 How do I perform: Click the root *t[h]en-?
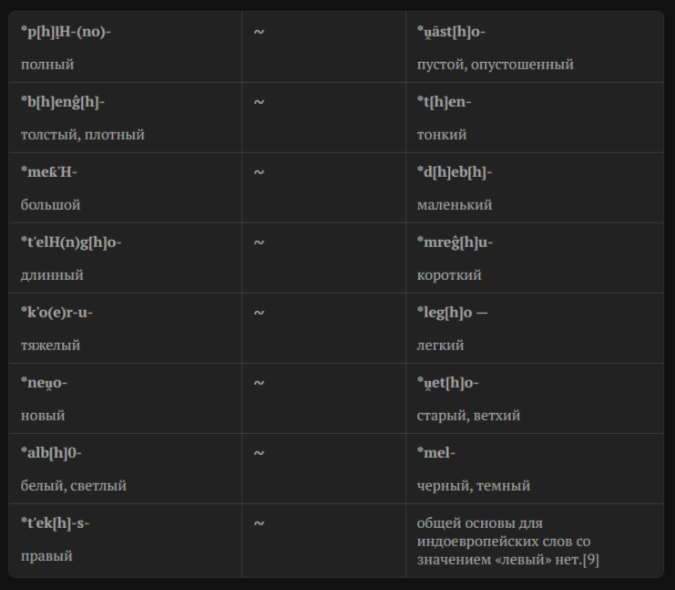[x=444, y=102]
